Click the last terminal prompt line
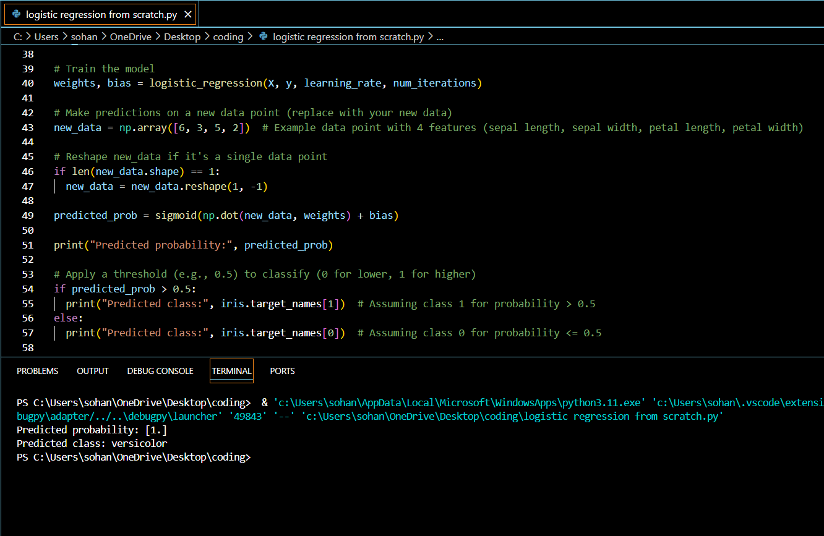The height and width of the screenshot is (536, 824). 134,457
